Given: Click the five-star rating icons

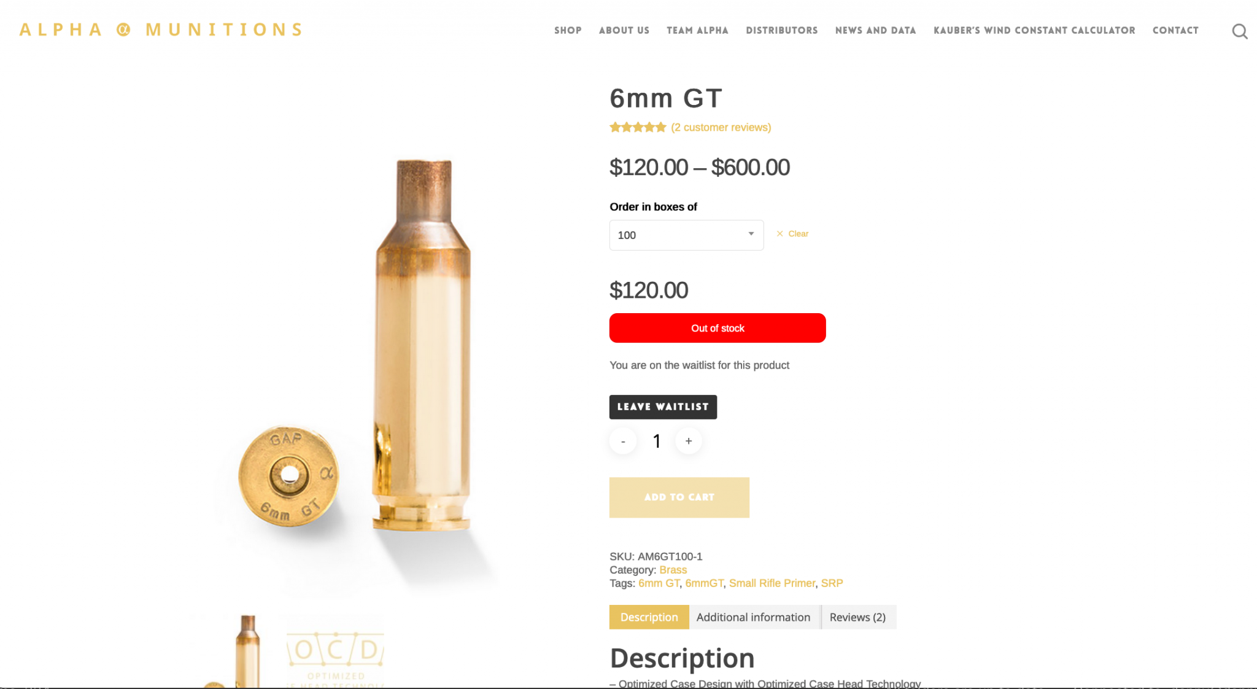Looking at the screenshot, I should pyautogui.click(x=638, y=127).
